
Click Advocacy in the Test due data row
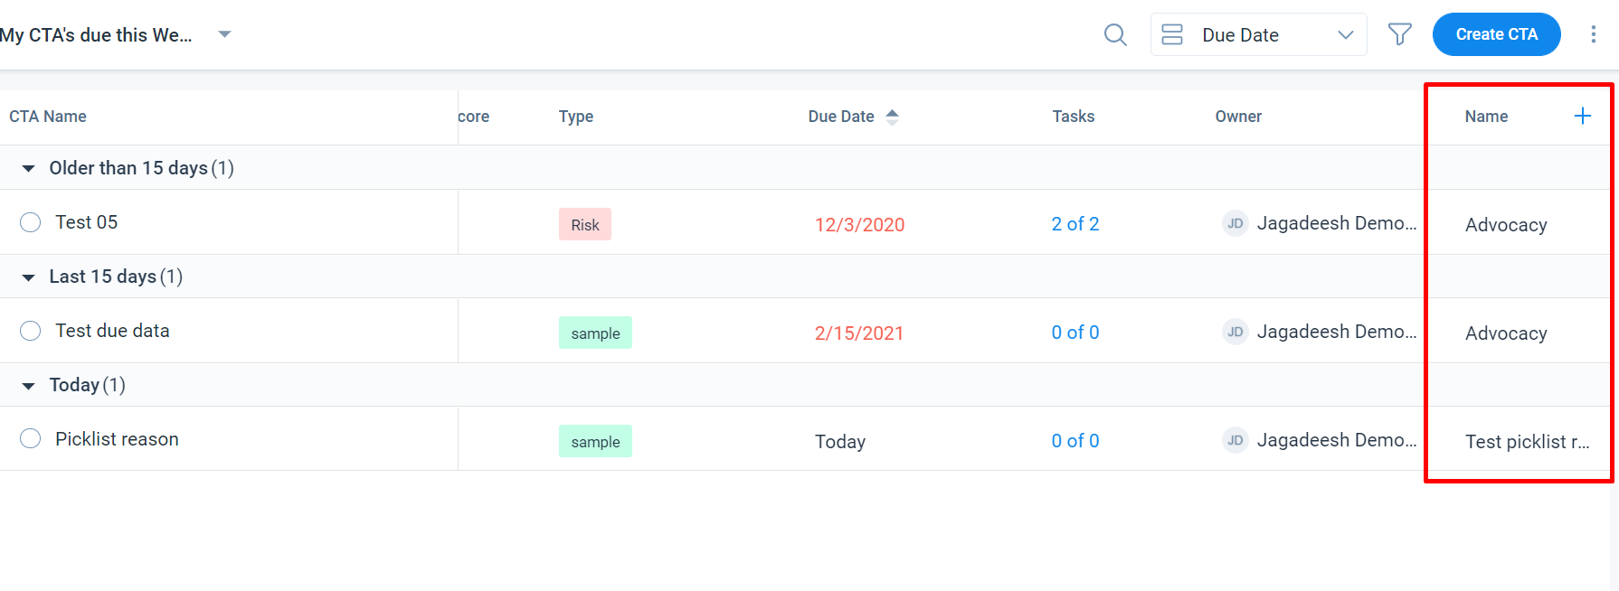click(1506, 333)
